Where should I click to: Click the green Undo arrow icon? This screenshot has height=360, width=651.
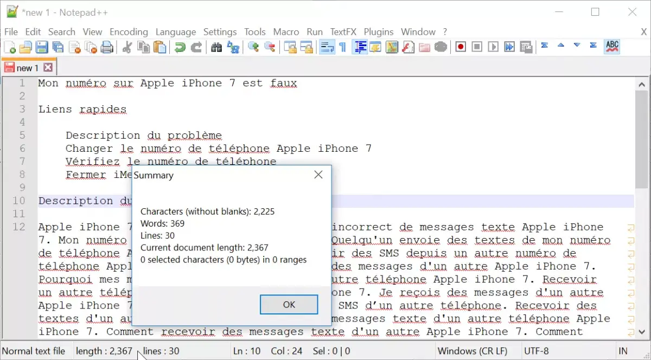(180, 47)
